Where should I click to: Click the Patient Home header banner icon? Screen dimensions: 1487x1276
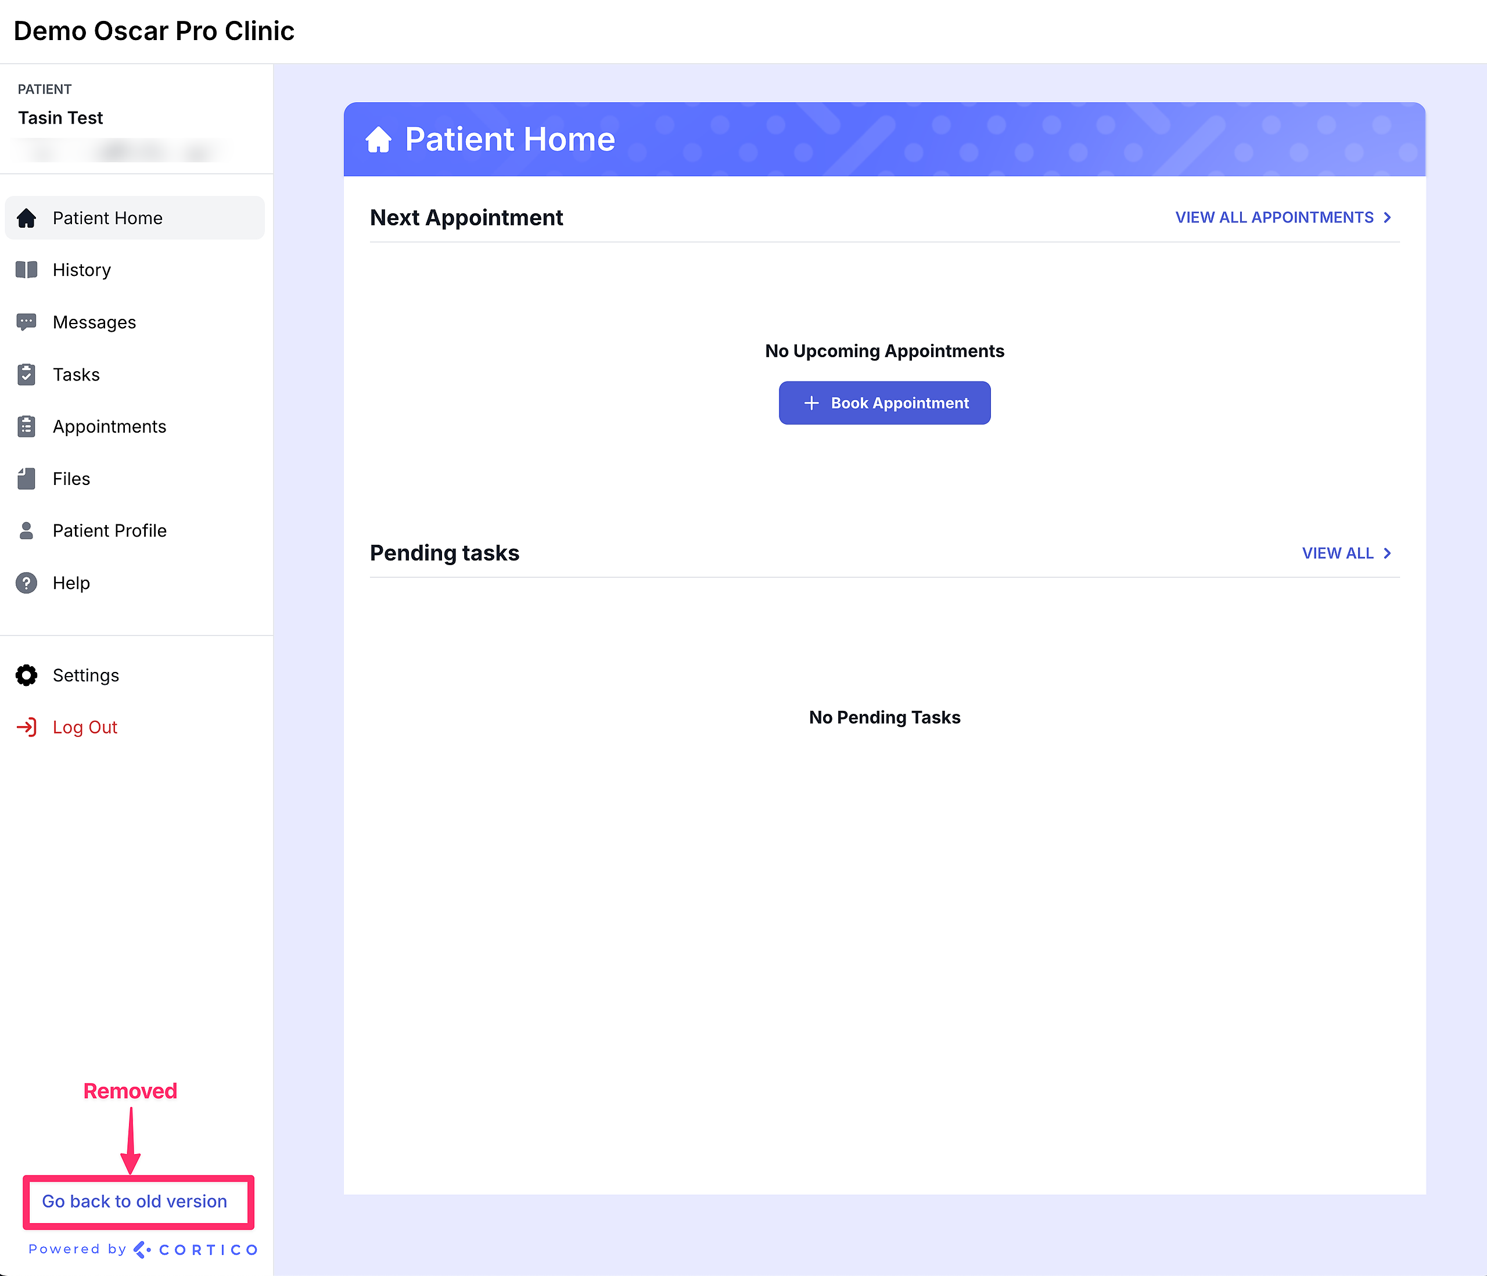(379, 139)
